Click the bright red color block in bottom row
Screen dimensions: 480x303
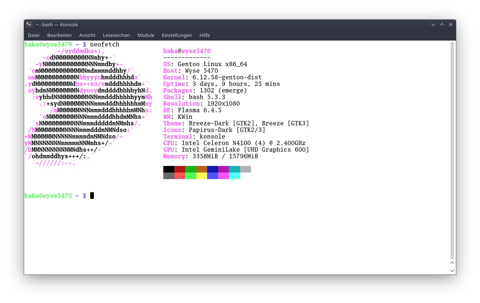click(x=180, y=176)
